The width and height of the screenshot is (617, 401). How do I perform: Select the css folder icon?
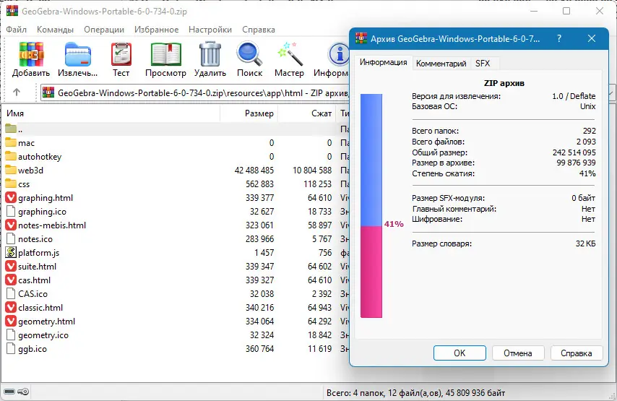[x=11, y=184]
